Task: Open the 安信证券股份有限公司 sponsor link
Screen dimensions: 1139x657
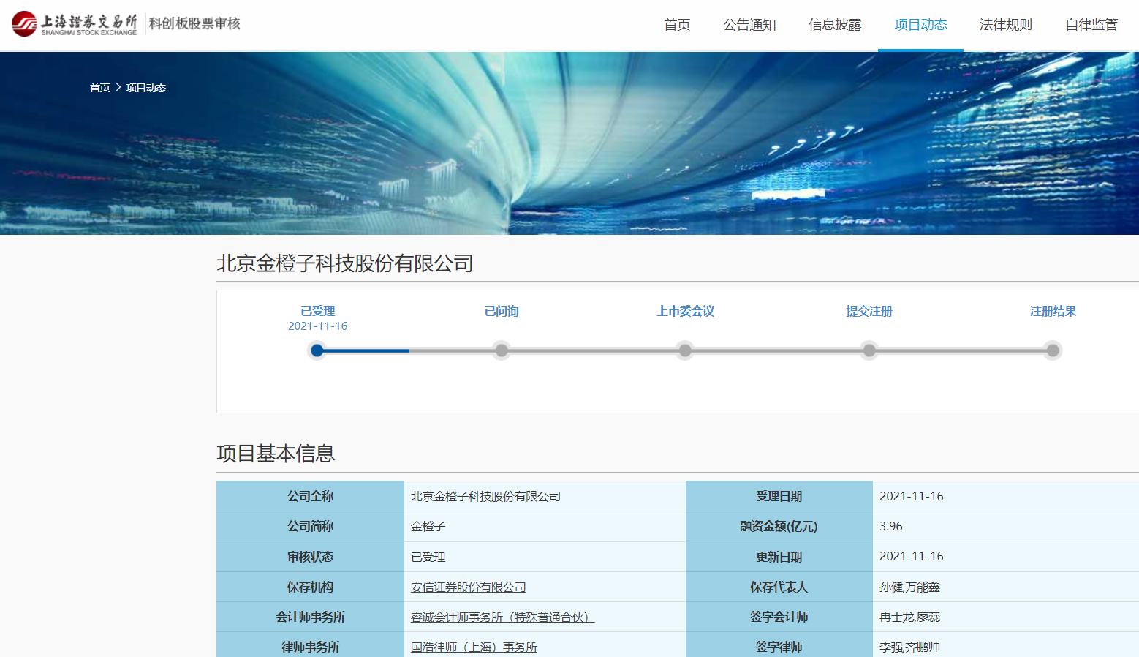Action: (469, 587)
